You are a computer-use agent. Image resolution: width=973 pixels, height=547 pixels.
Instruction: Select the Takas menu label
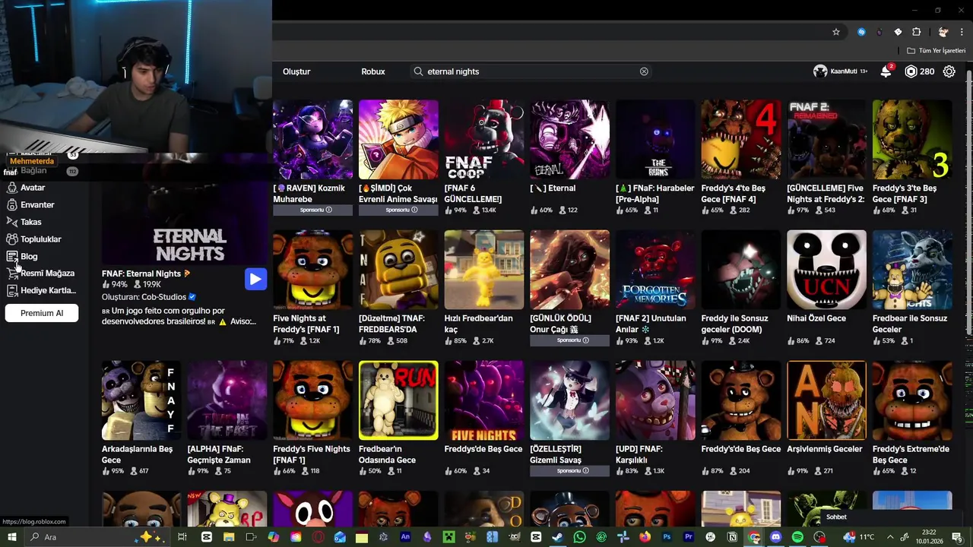point(31,222)
